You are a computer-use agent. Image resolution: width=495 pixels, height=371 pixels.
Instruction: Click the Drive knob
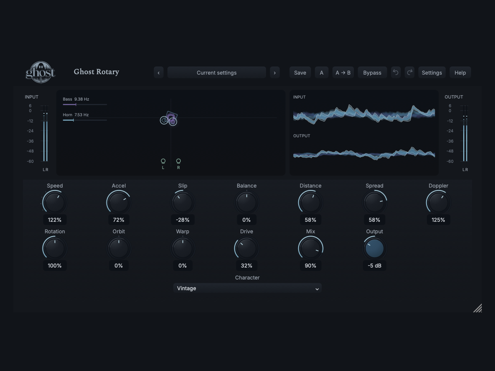(247, 248)
